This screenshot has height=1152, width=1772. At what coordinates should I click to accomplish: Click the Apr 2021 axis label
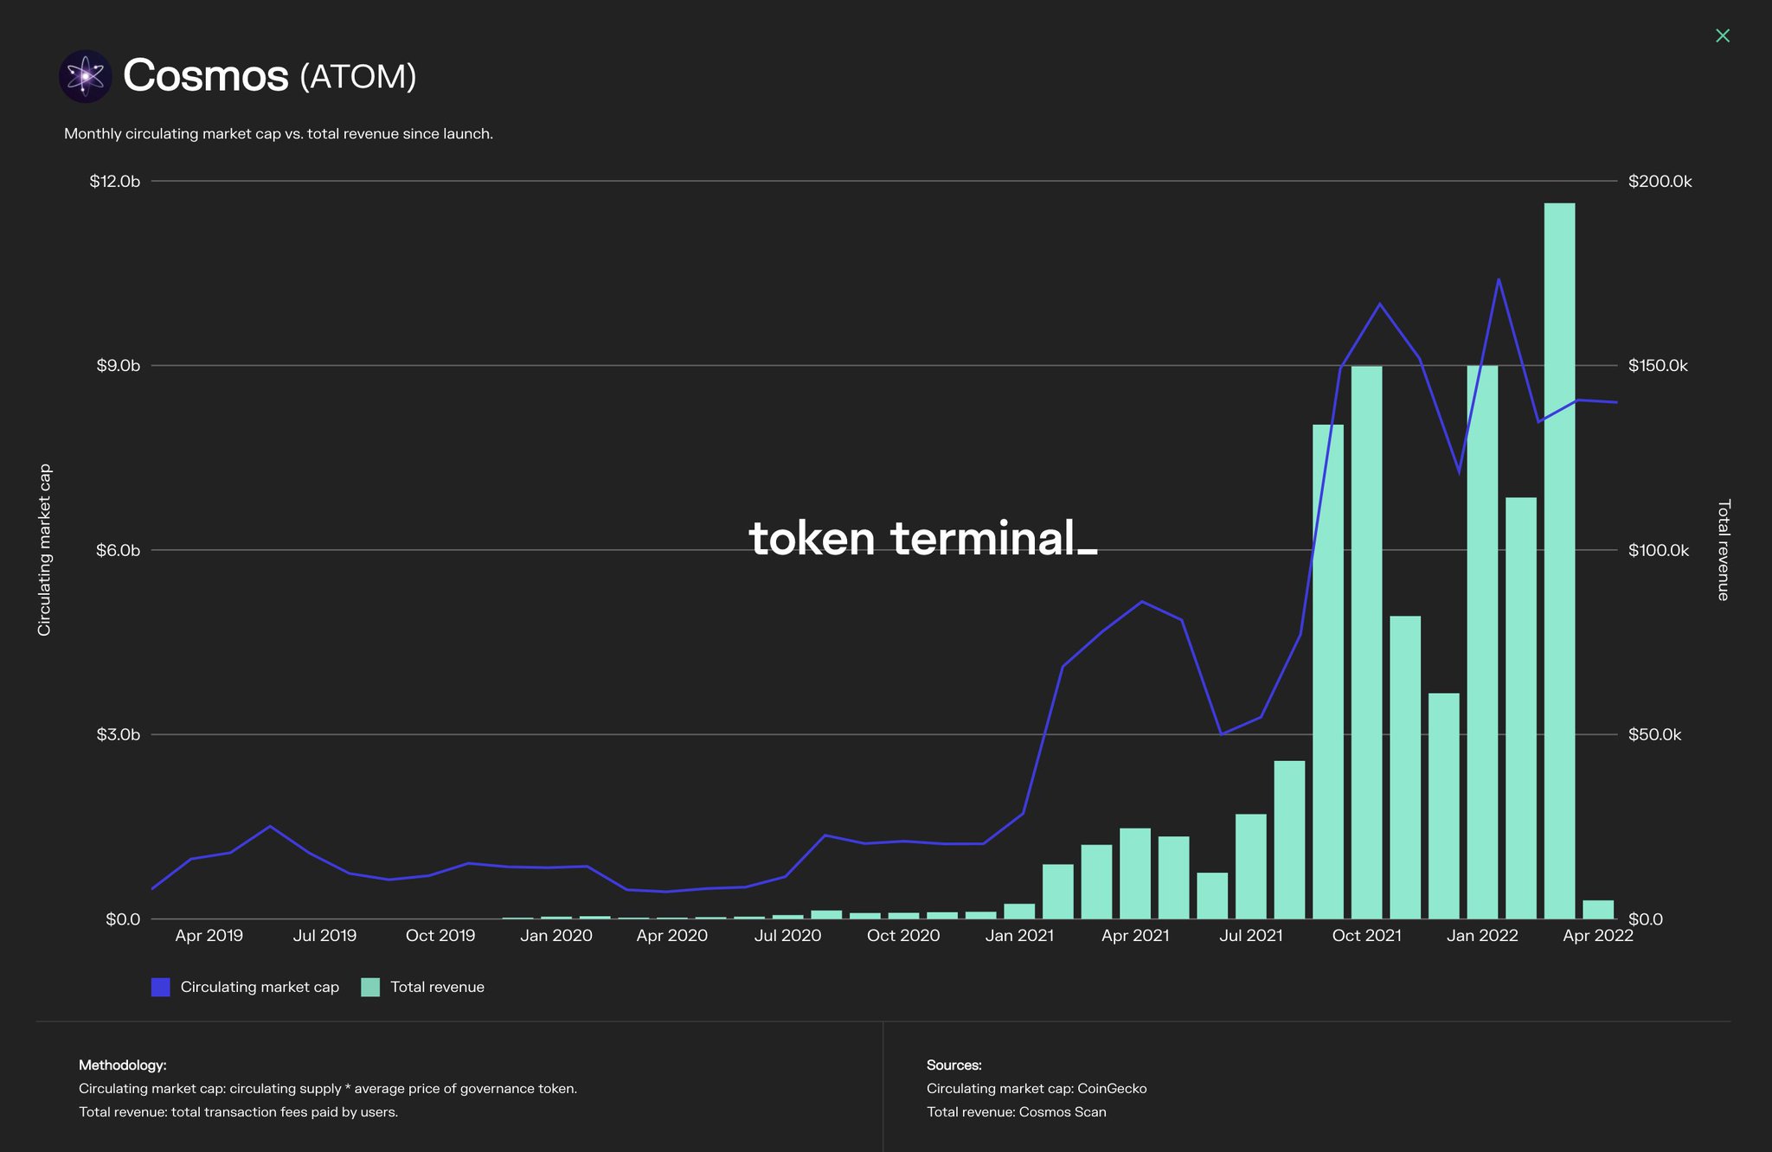pyautogui.click(x=1136, y=935)
